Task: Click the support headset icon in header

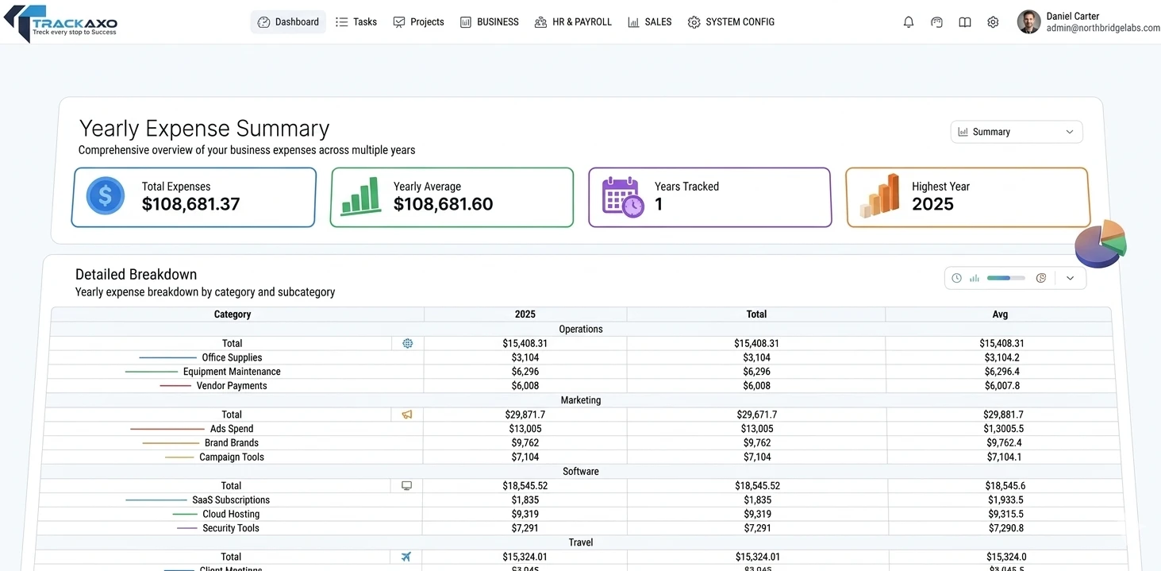Action: click(936, 21)
